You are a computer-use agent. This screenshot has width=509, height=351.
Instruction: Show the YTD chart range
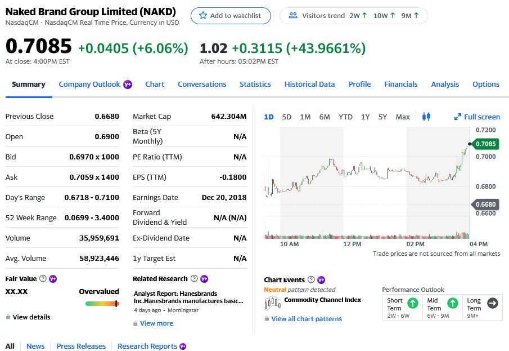point(345,117)
